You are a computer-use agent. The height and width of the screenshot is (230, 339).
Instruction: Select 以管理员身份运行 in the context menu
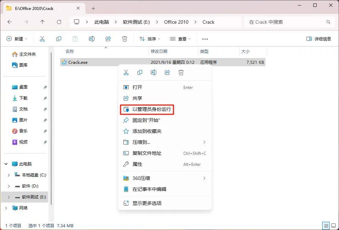165,109
